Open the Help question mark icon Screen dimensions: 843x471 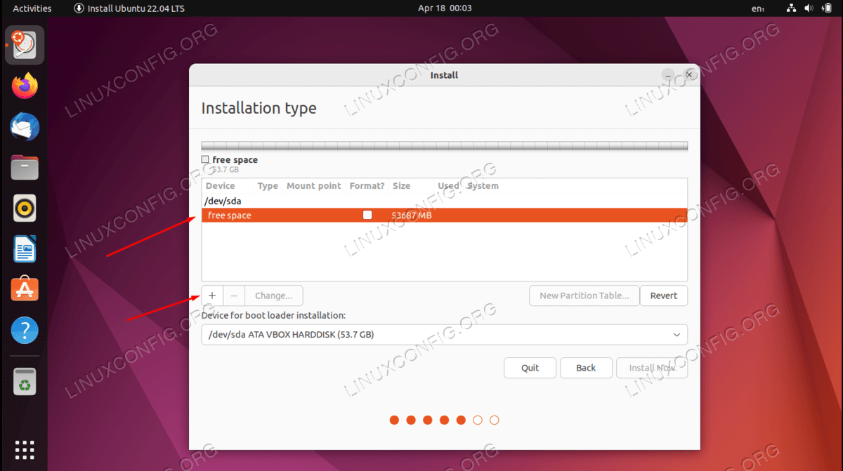coord(25,330)
